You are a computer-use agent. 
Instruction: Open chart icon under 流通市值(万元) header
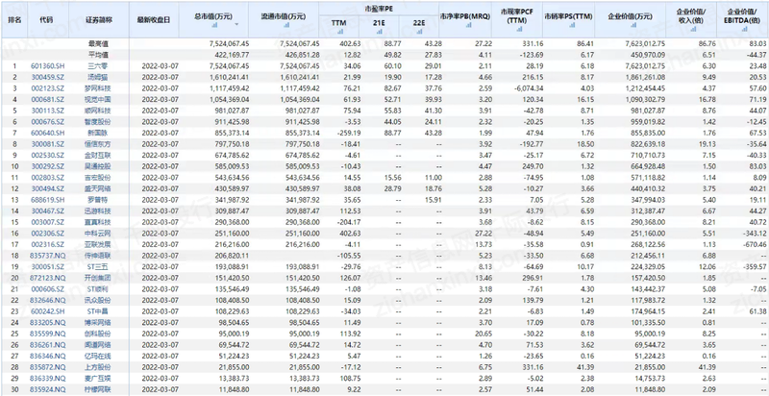point(286,24)
